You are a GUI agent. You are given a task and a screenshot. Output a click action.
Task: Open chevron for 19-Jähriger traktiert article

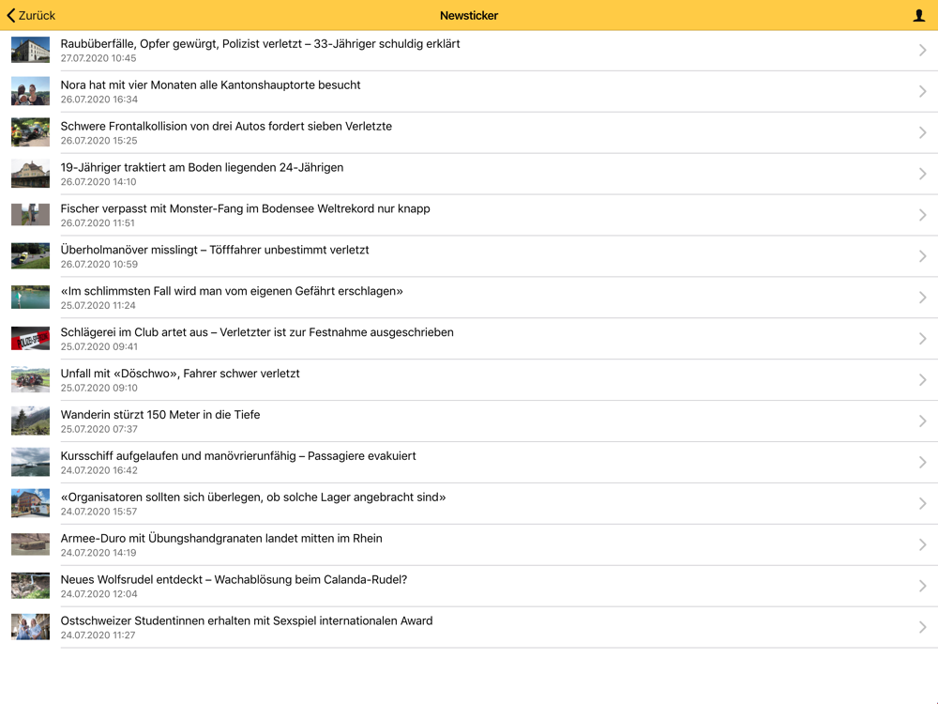922,175
